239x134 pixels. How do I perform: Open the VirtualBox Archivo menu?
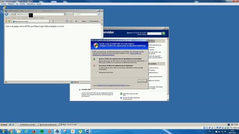click(3, 4)
